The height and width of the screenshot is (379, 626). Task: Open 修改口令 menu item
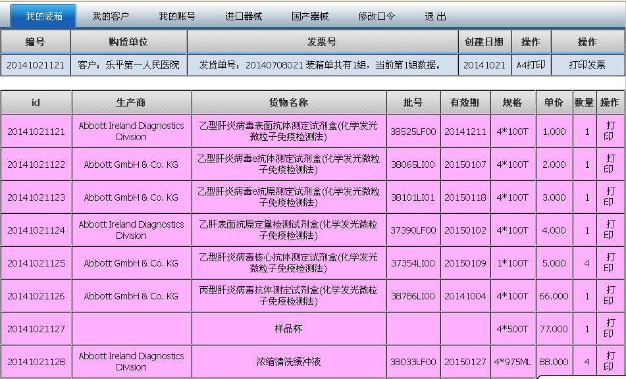[377, 16]
